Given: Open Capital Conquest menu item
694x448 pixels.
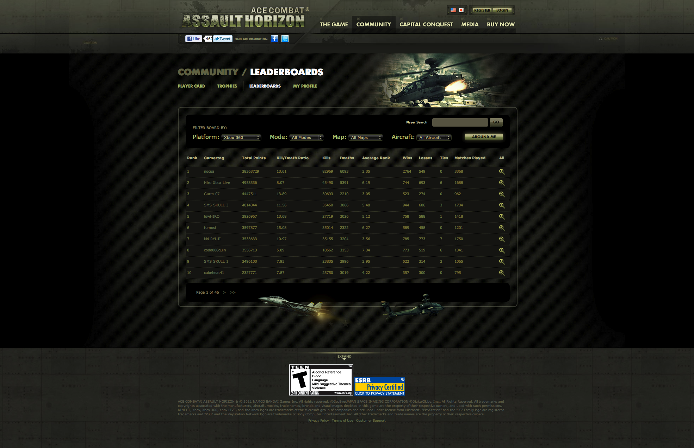Looking at the screenshot, I should (426, 24).
